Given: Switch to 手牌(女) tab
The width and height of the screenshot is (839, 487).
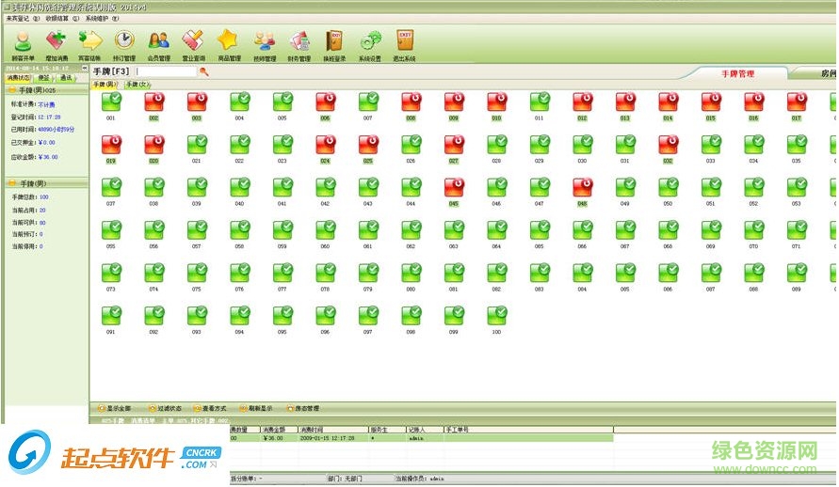Looking at the screenshot, I should pyautogui.click(x=138, y=85).
